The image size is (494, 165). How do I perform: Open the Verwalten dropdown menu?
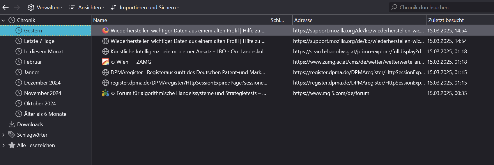pos(45,8)
